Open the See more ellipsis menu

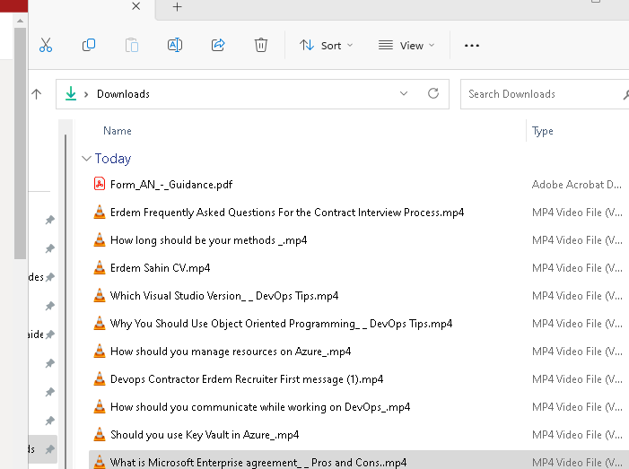click(472, 46)
